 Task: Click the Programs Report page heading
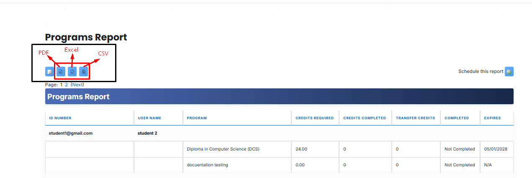86,37
